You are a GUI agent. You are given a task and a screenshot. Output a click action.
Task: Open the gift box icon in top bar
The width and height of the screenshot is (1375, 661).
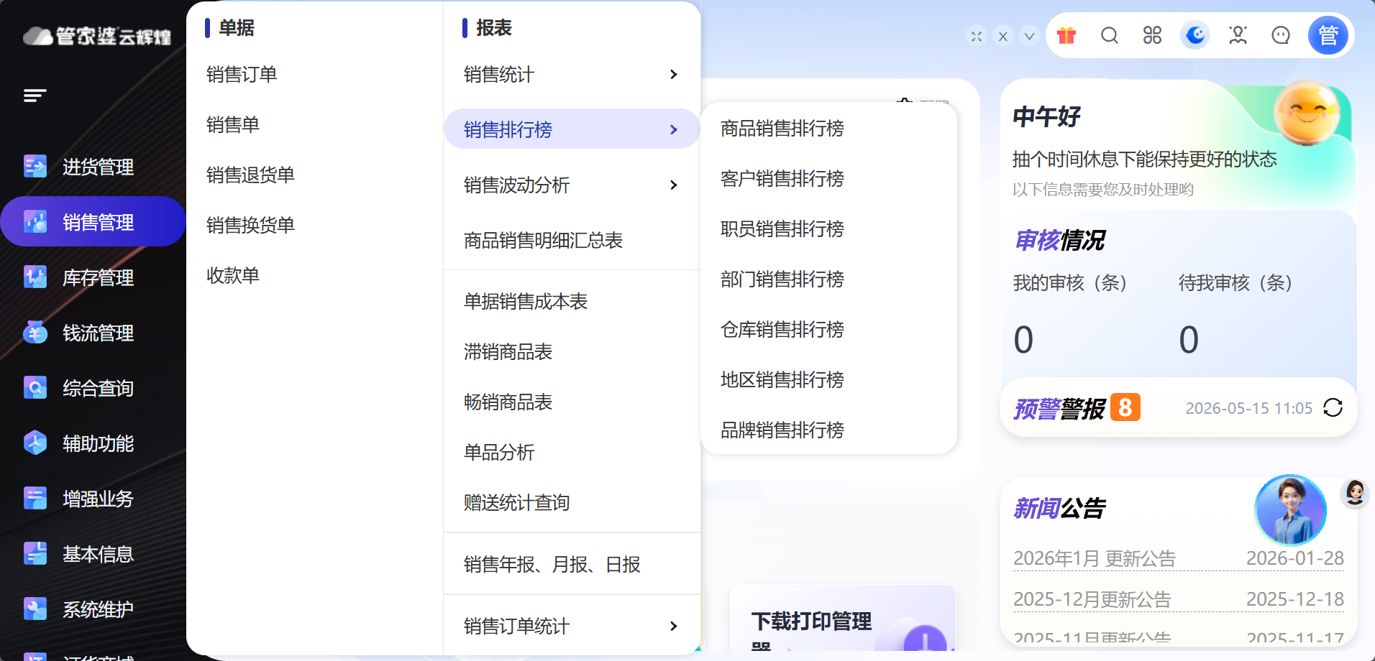(1066, 35)
